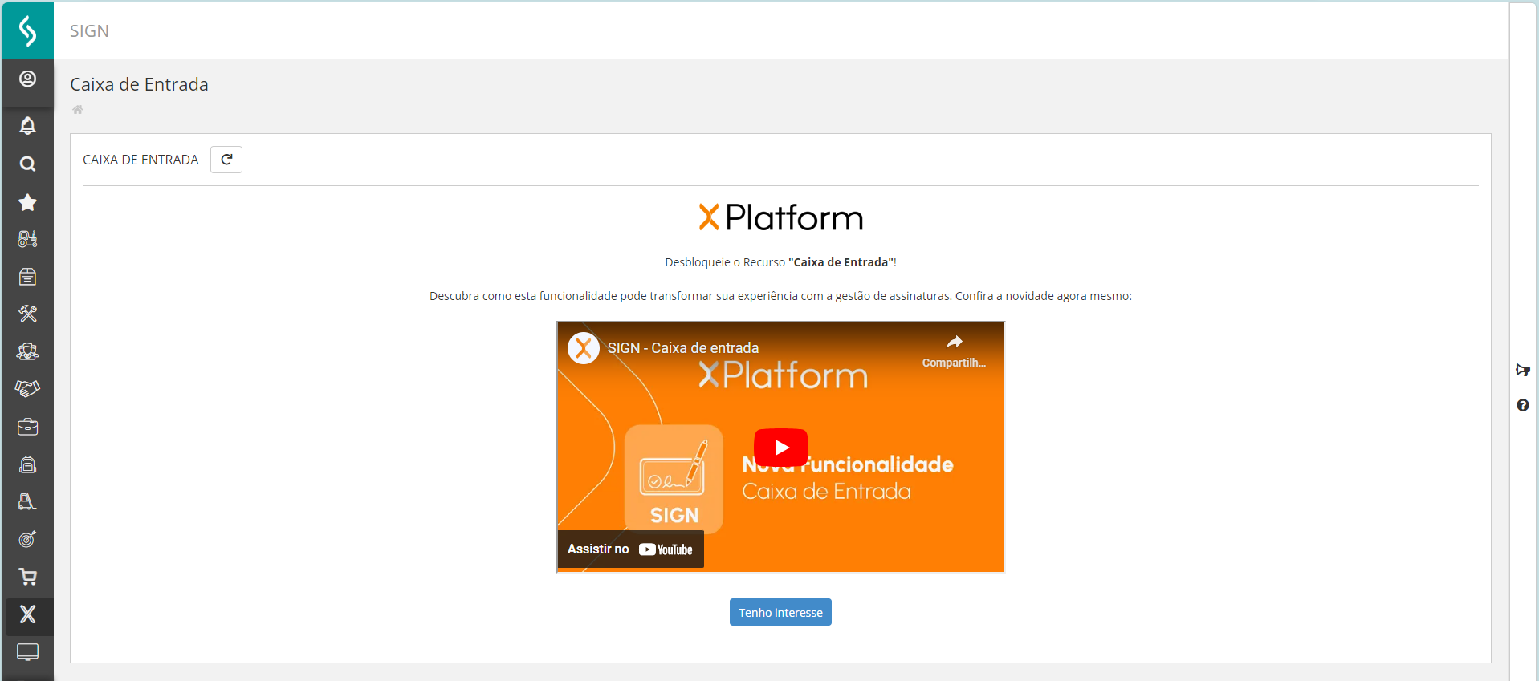Image resolution: width=1539 pixels, height=681 pixels.
Task: Click the Tenho interesse button
Action: tap(780, 612)
